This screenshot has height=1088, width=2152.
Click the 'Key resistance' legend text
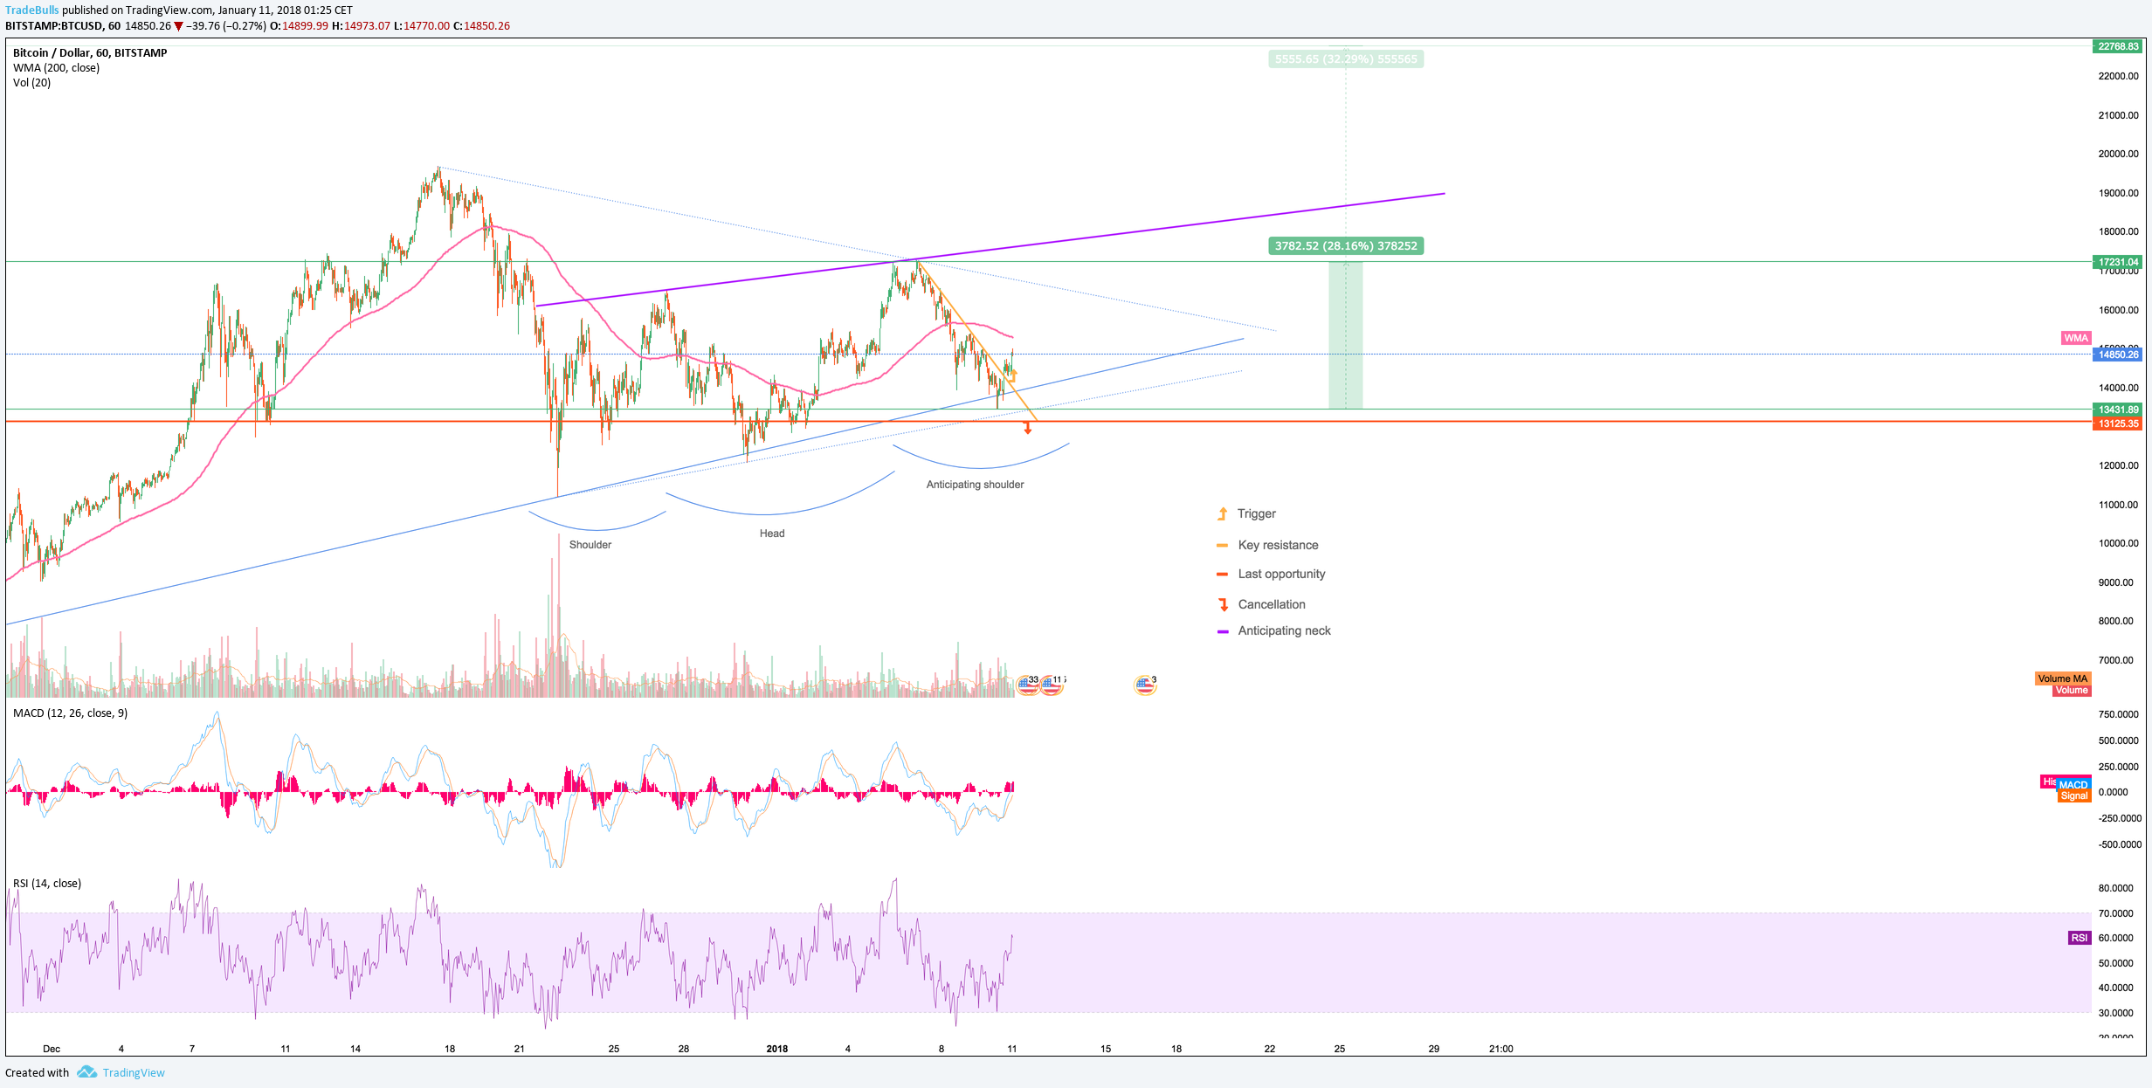point(1279,545)
